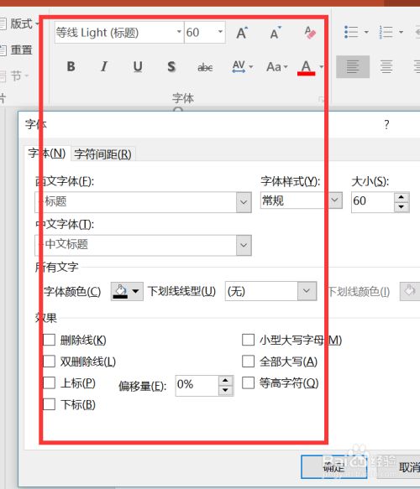This screenshot has width=420, height=489.
Task: Open bullets list icon
Action: pos(351,32)
